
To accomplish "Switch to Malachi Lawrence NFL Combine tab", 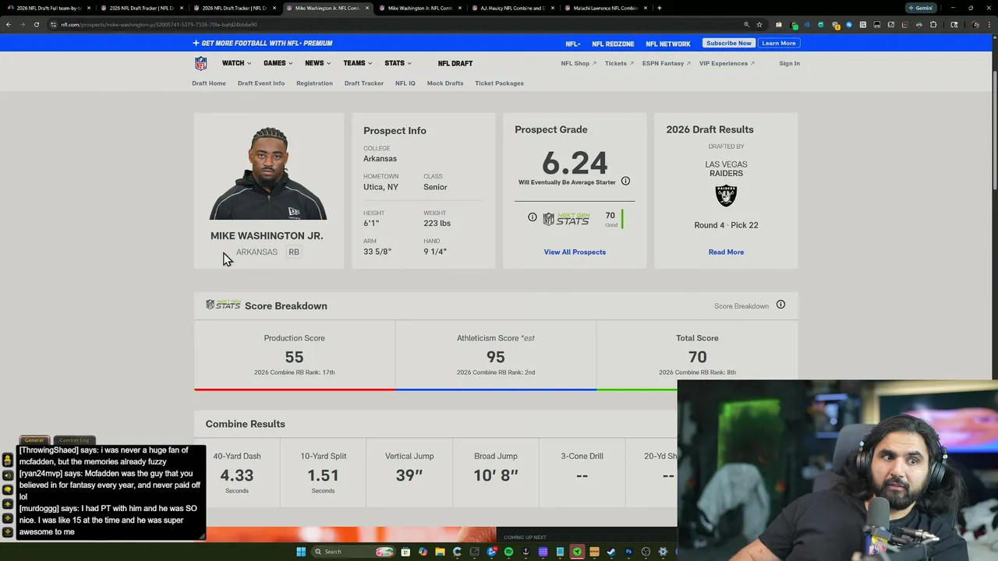I will [x=606, y=8].
